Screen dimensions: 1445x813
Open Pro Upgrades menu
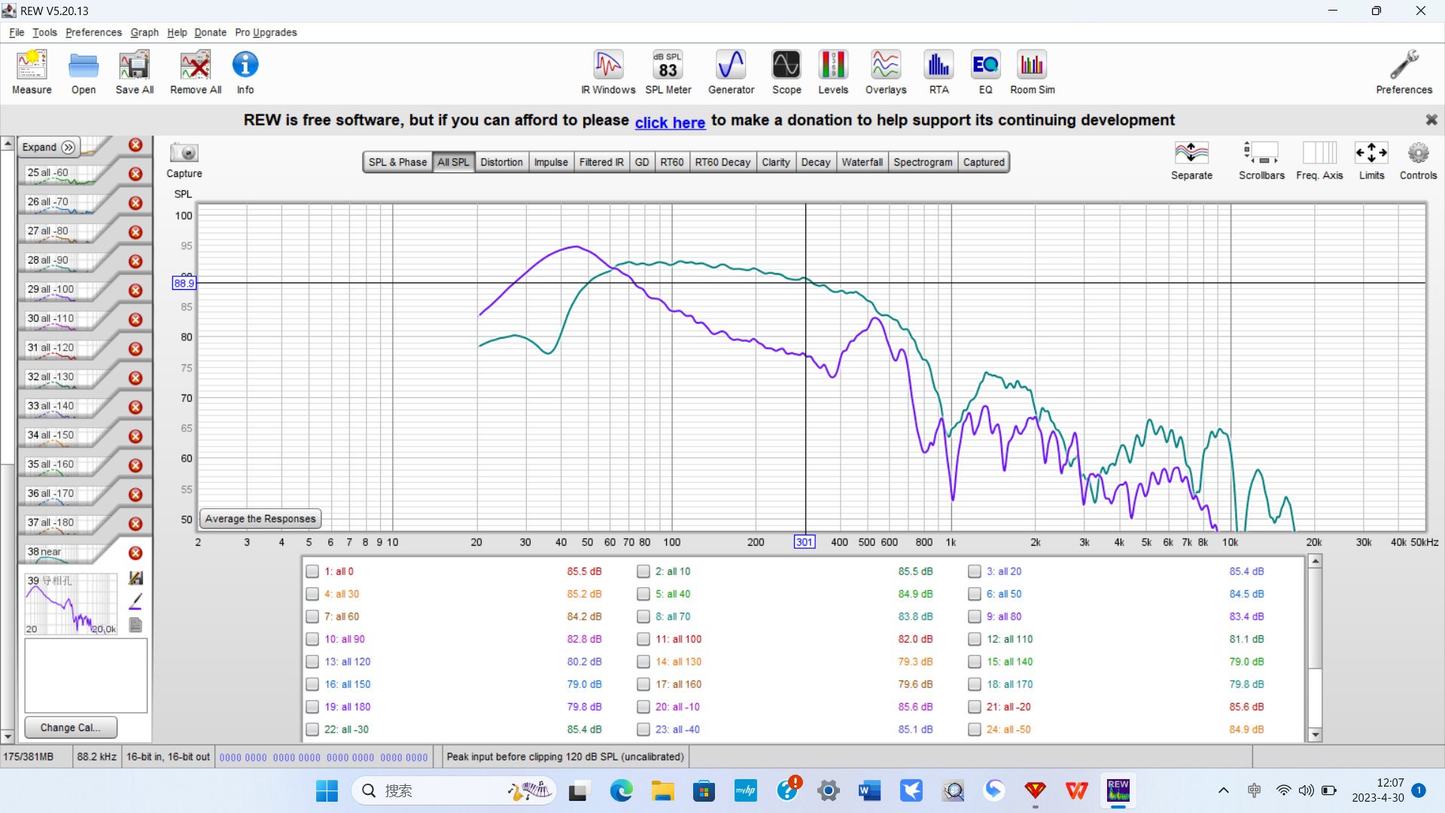pos(266,32)
